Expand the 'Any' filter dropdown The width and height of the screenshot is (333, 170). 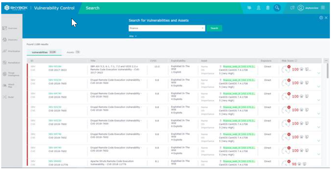(x=133, y=36)
